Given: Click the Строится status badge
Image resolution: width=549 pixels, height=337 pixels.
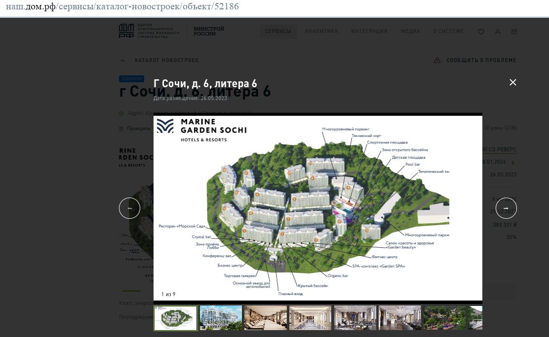Looking at the screenshot, I should (x=131, y=78).
